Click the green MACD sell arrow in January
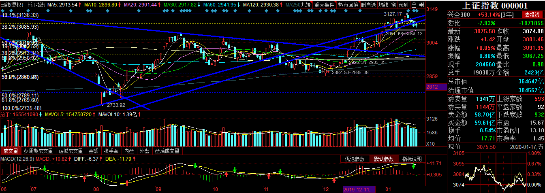This screenshot has height=193, width=545. [413, 166]
